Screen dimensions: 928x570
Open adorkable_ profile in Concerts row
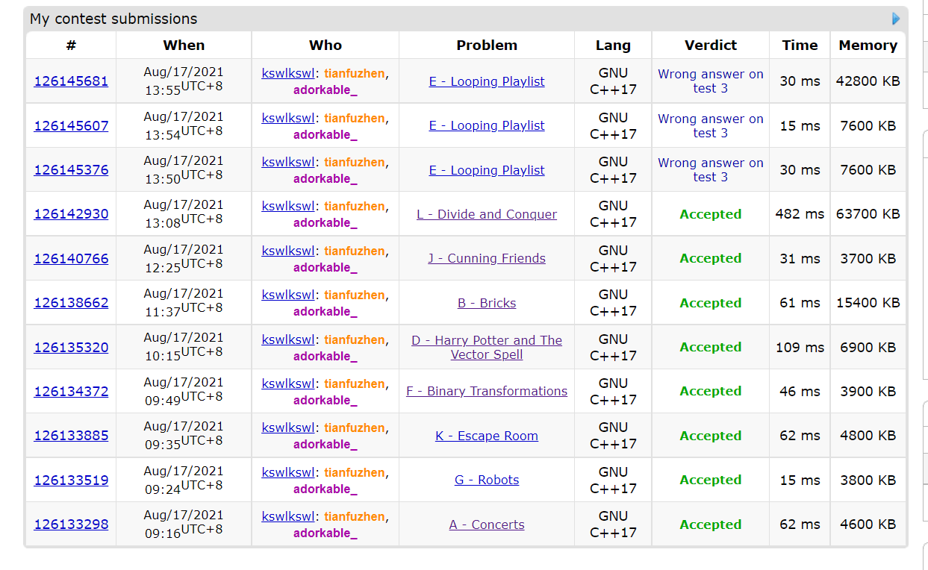point(325,533)
